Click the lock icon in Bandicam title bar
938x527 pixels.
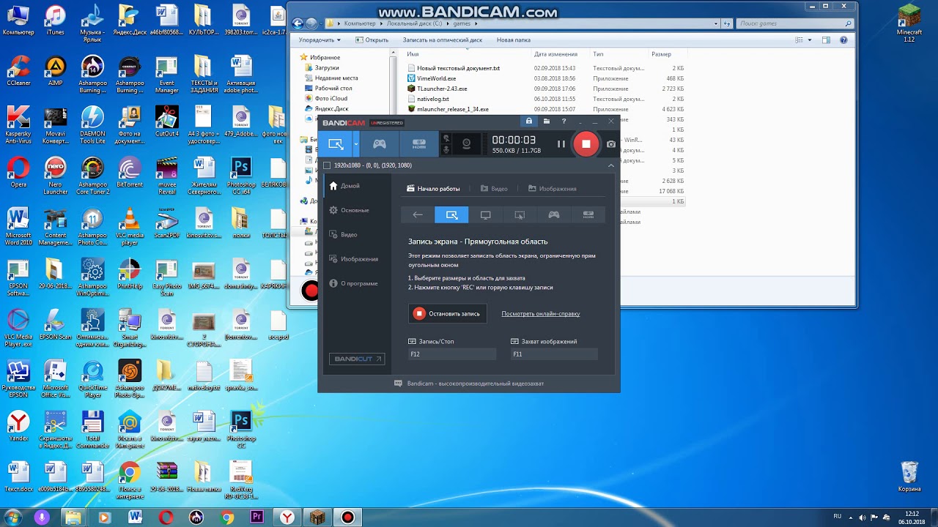529,122
